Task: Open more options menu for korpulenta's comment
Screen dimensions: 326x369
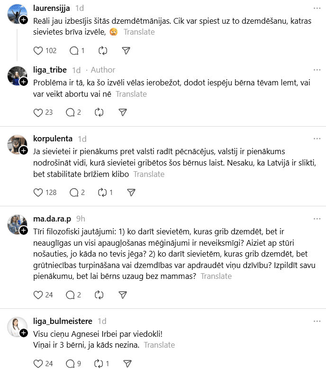Action: (x=317, y=138)
